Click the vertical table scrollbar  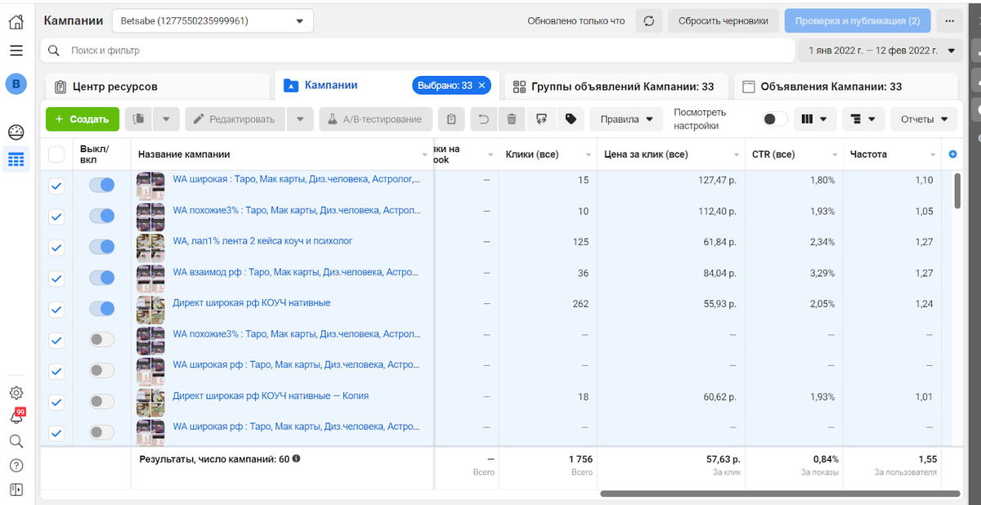point(957,190)
